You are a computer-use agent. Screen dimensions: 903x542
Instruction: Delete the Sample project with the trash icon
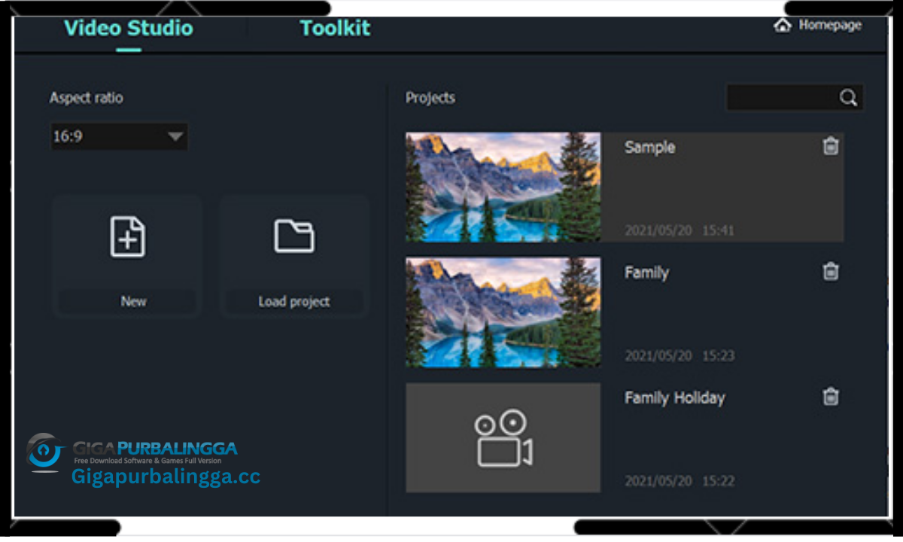830,146
